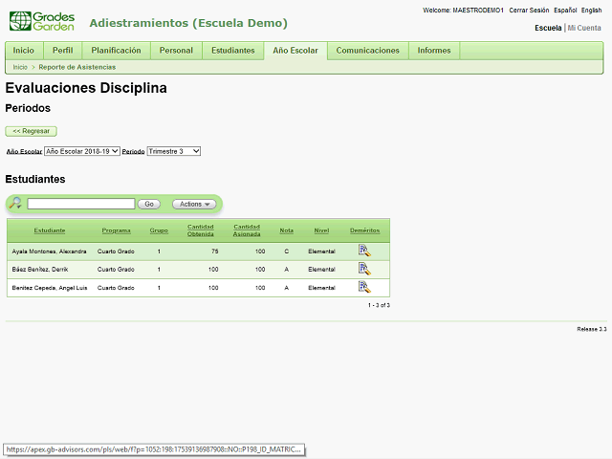Click the 1 - 3 of 3 pagination text
The width and height of the screenshot is (612, 459).
click(379, 305)
